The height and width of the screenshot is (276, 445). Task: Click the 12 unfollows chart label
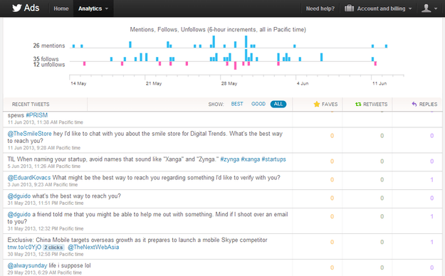(49, 65)
